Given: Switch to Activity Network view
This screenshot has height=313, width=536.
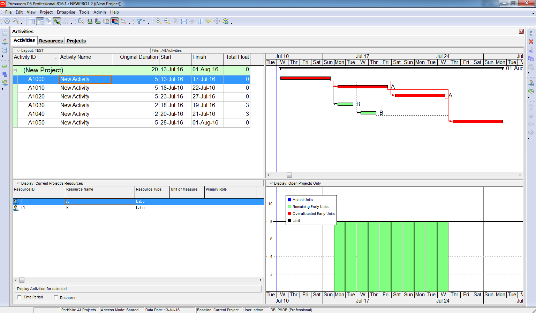Looking at the screenshot, I should pos(49,21).
